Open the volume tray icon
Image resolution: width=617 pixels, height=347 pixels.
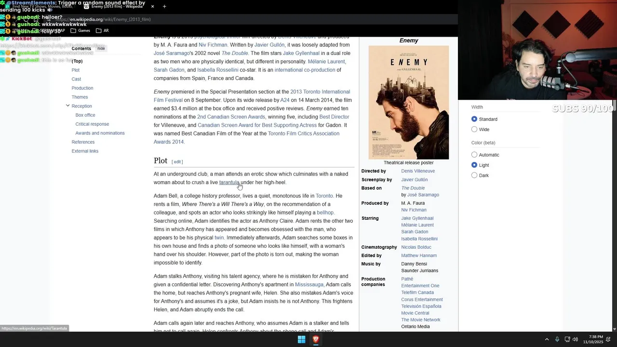pos(575,340)
